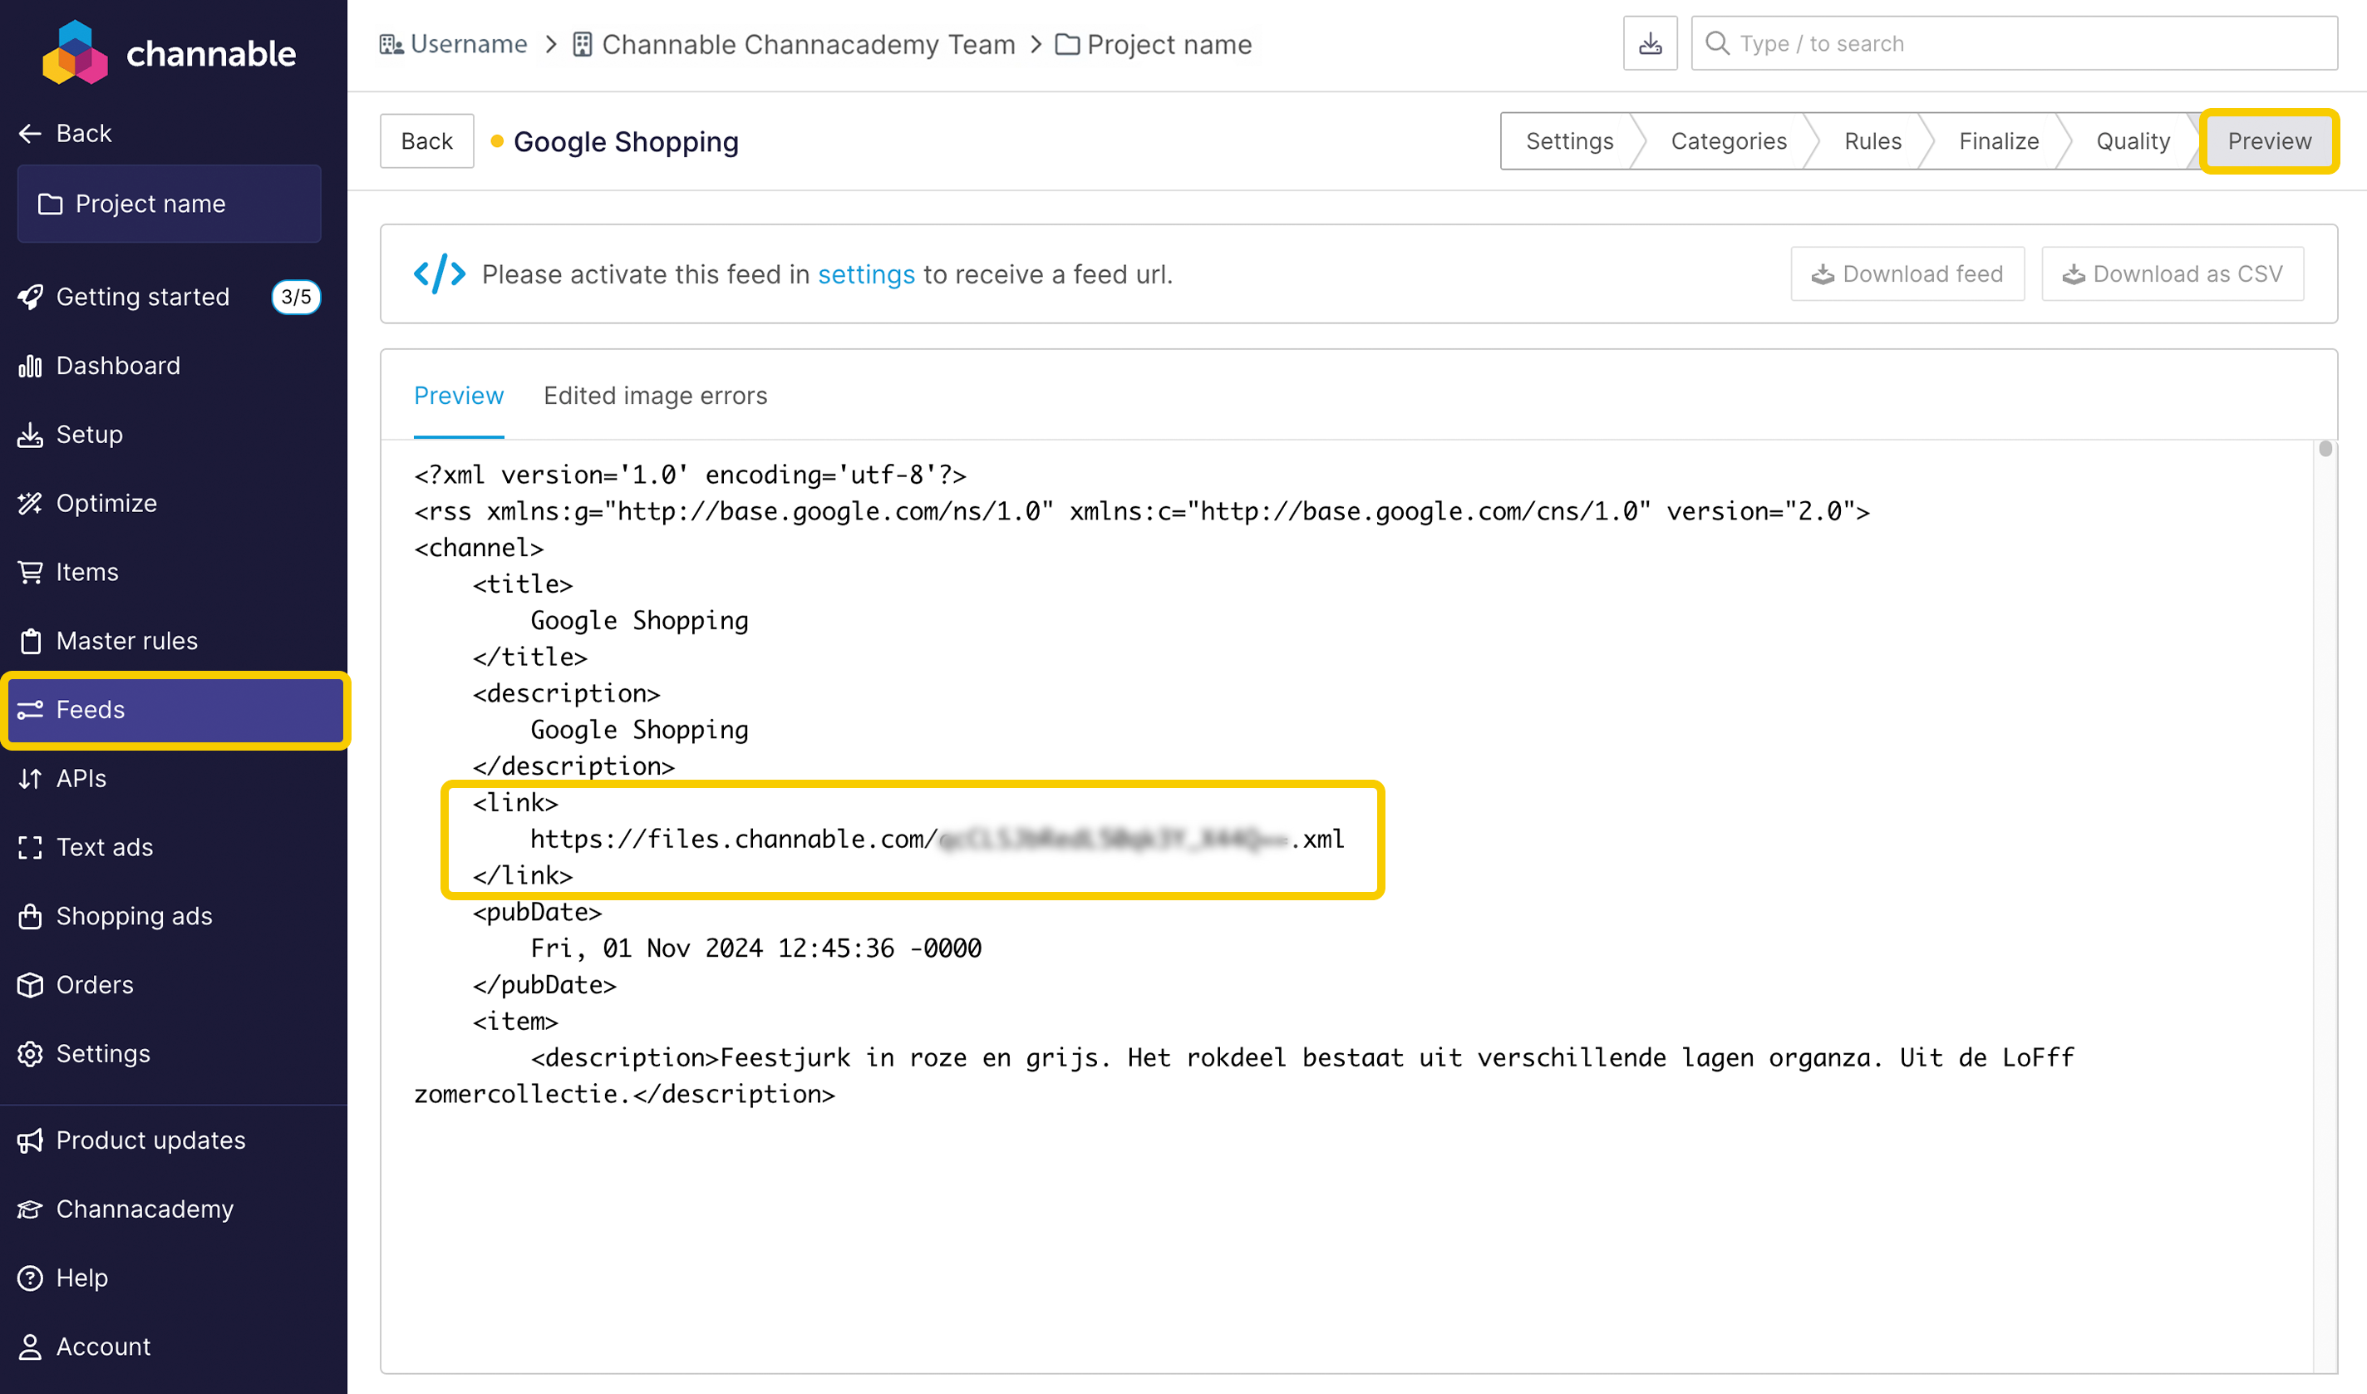Click Channable Channacademy Team breadcrumb
This screenshot has width=2367, height=1394.
[795, 44]
